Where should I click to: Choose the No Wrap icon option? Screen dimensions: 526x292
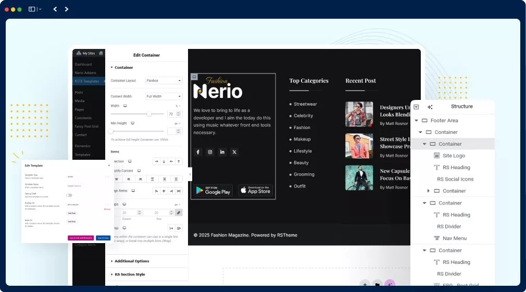(171, 228)
